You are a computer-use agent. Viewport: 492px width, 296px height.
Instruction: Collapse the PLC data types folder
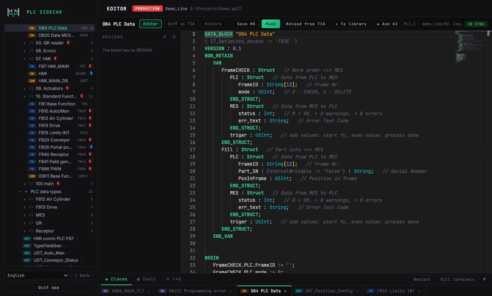(26, 192)
